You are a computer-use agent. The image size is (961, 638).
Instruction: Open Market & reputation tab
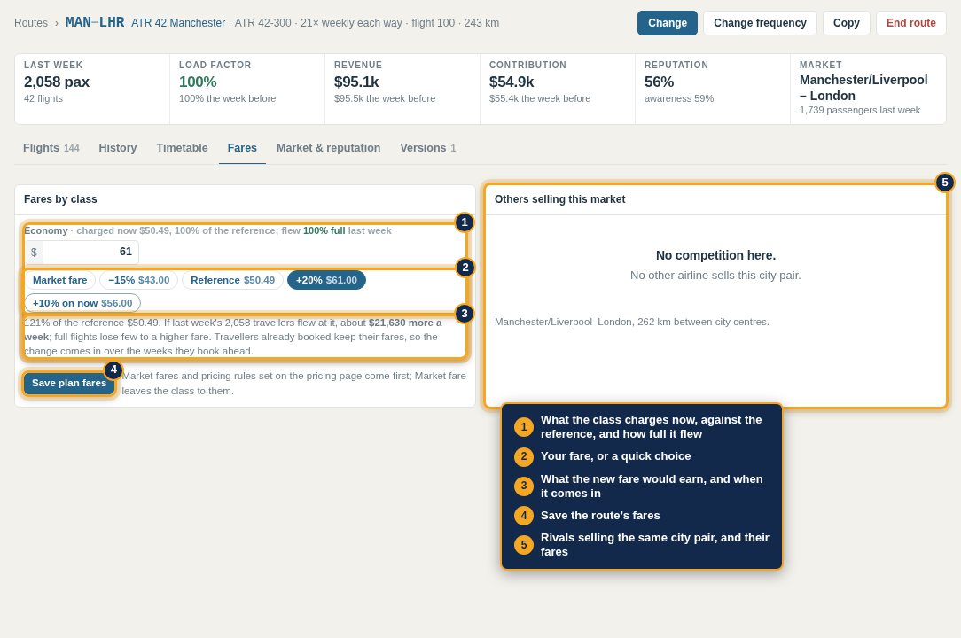pos(329,148)
